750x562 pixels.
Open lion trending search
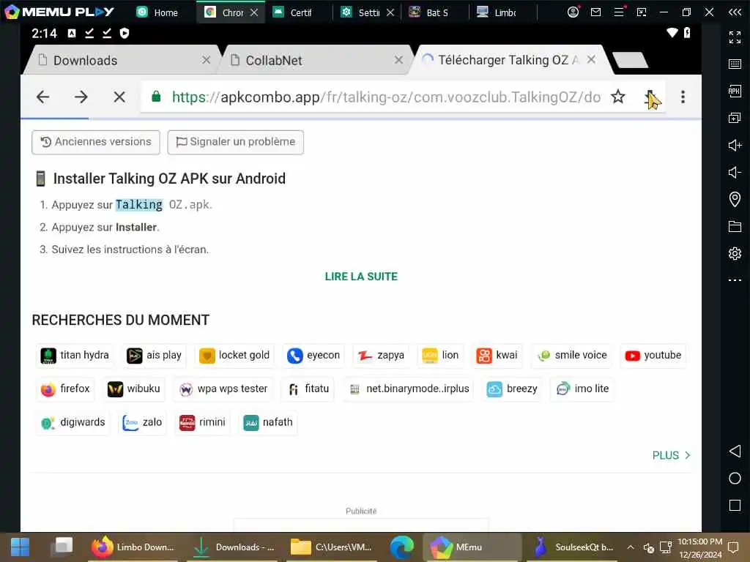(x=440, y=355)
